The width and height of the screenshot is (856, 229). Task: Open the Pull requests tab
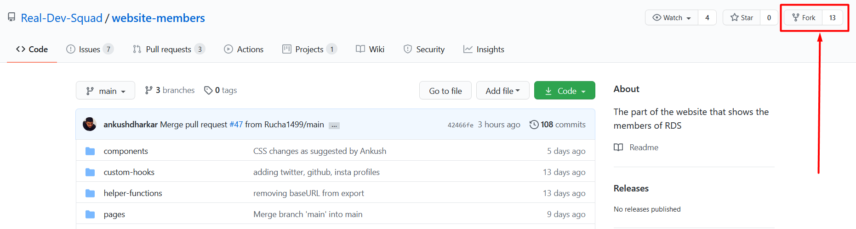pyautogui.click(x=168, y=49)
